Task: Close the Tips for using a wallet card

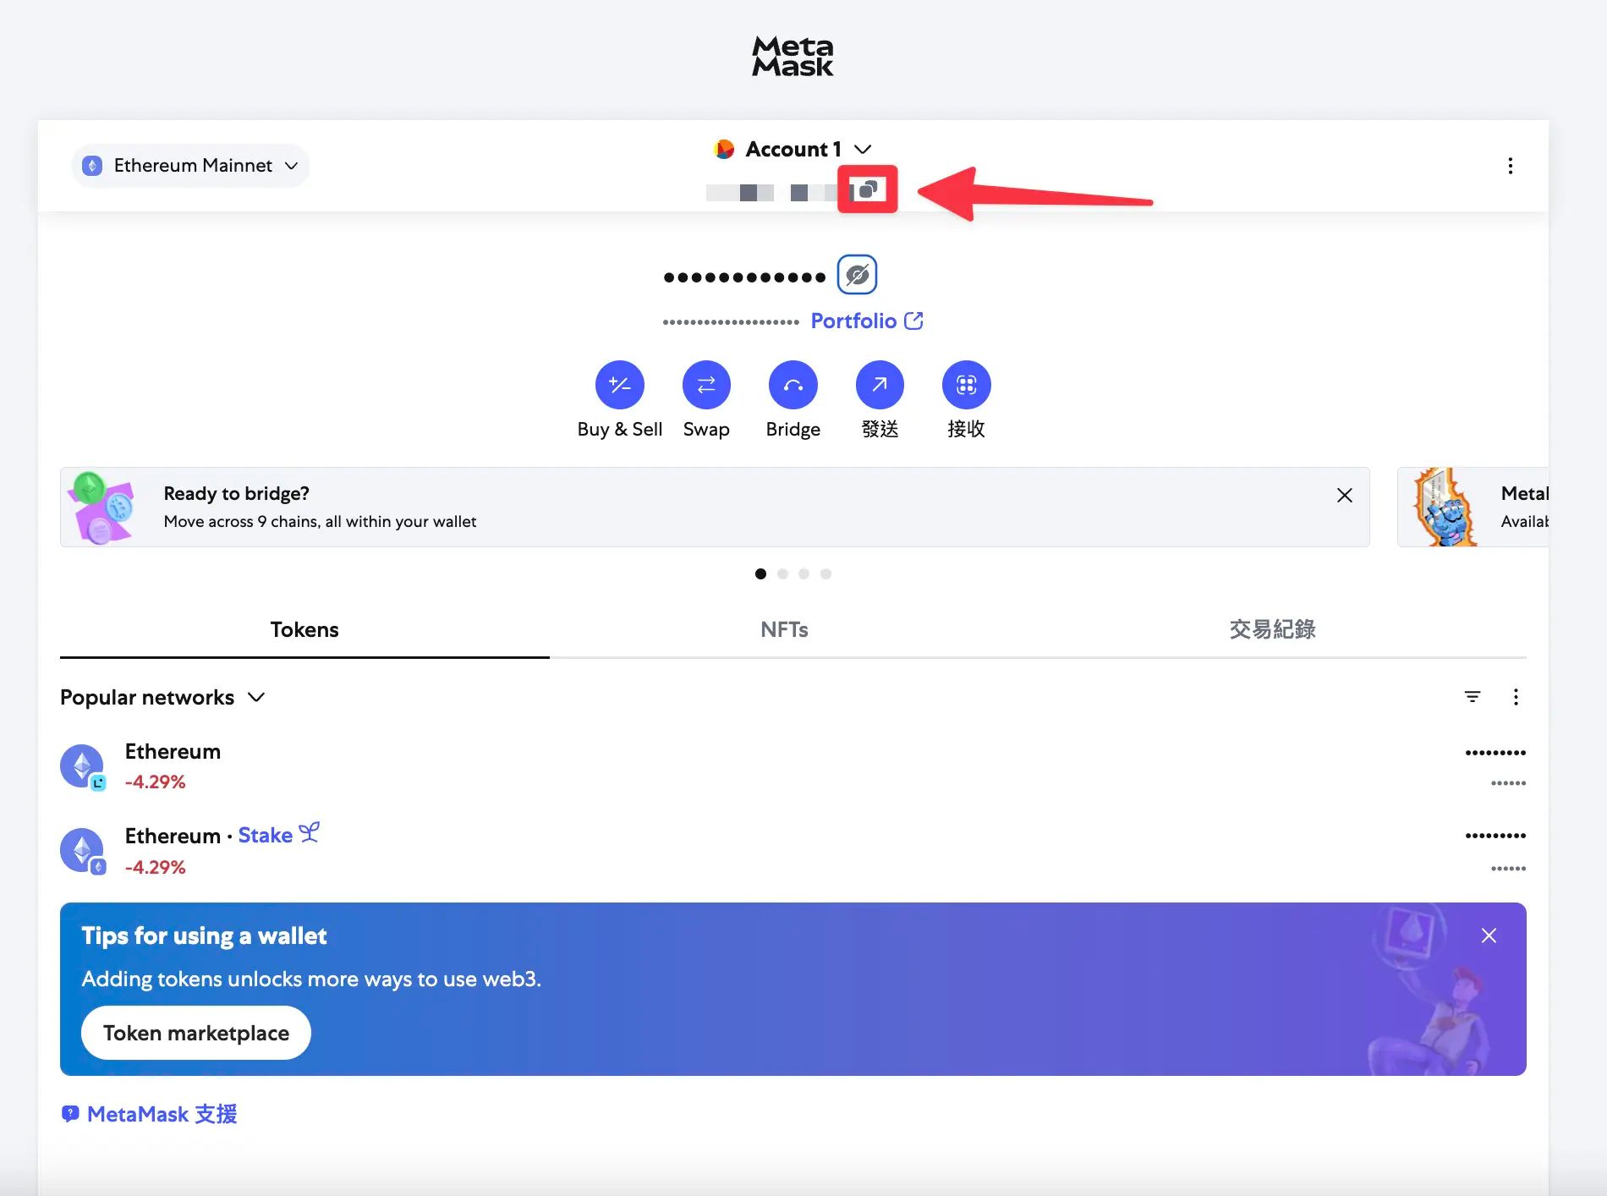Action: [1489, 935]
